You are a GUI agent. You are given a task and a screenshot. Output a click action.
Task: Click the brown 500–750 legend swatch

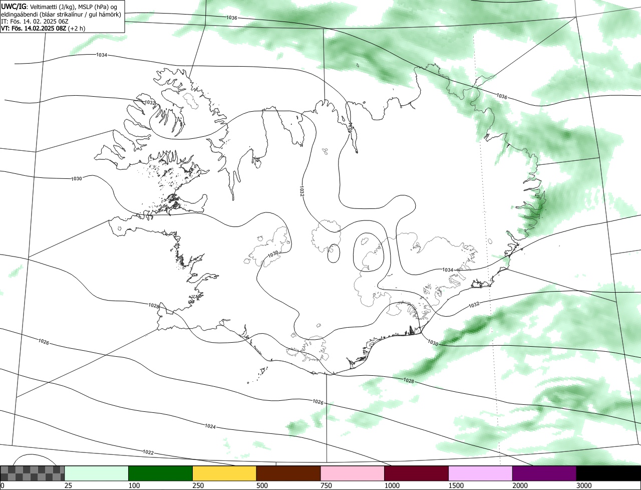tap(288, 473)
